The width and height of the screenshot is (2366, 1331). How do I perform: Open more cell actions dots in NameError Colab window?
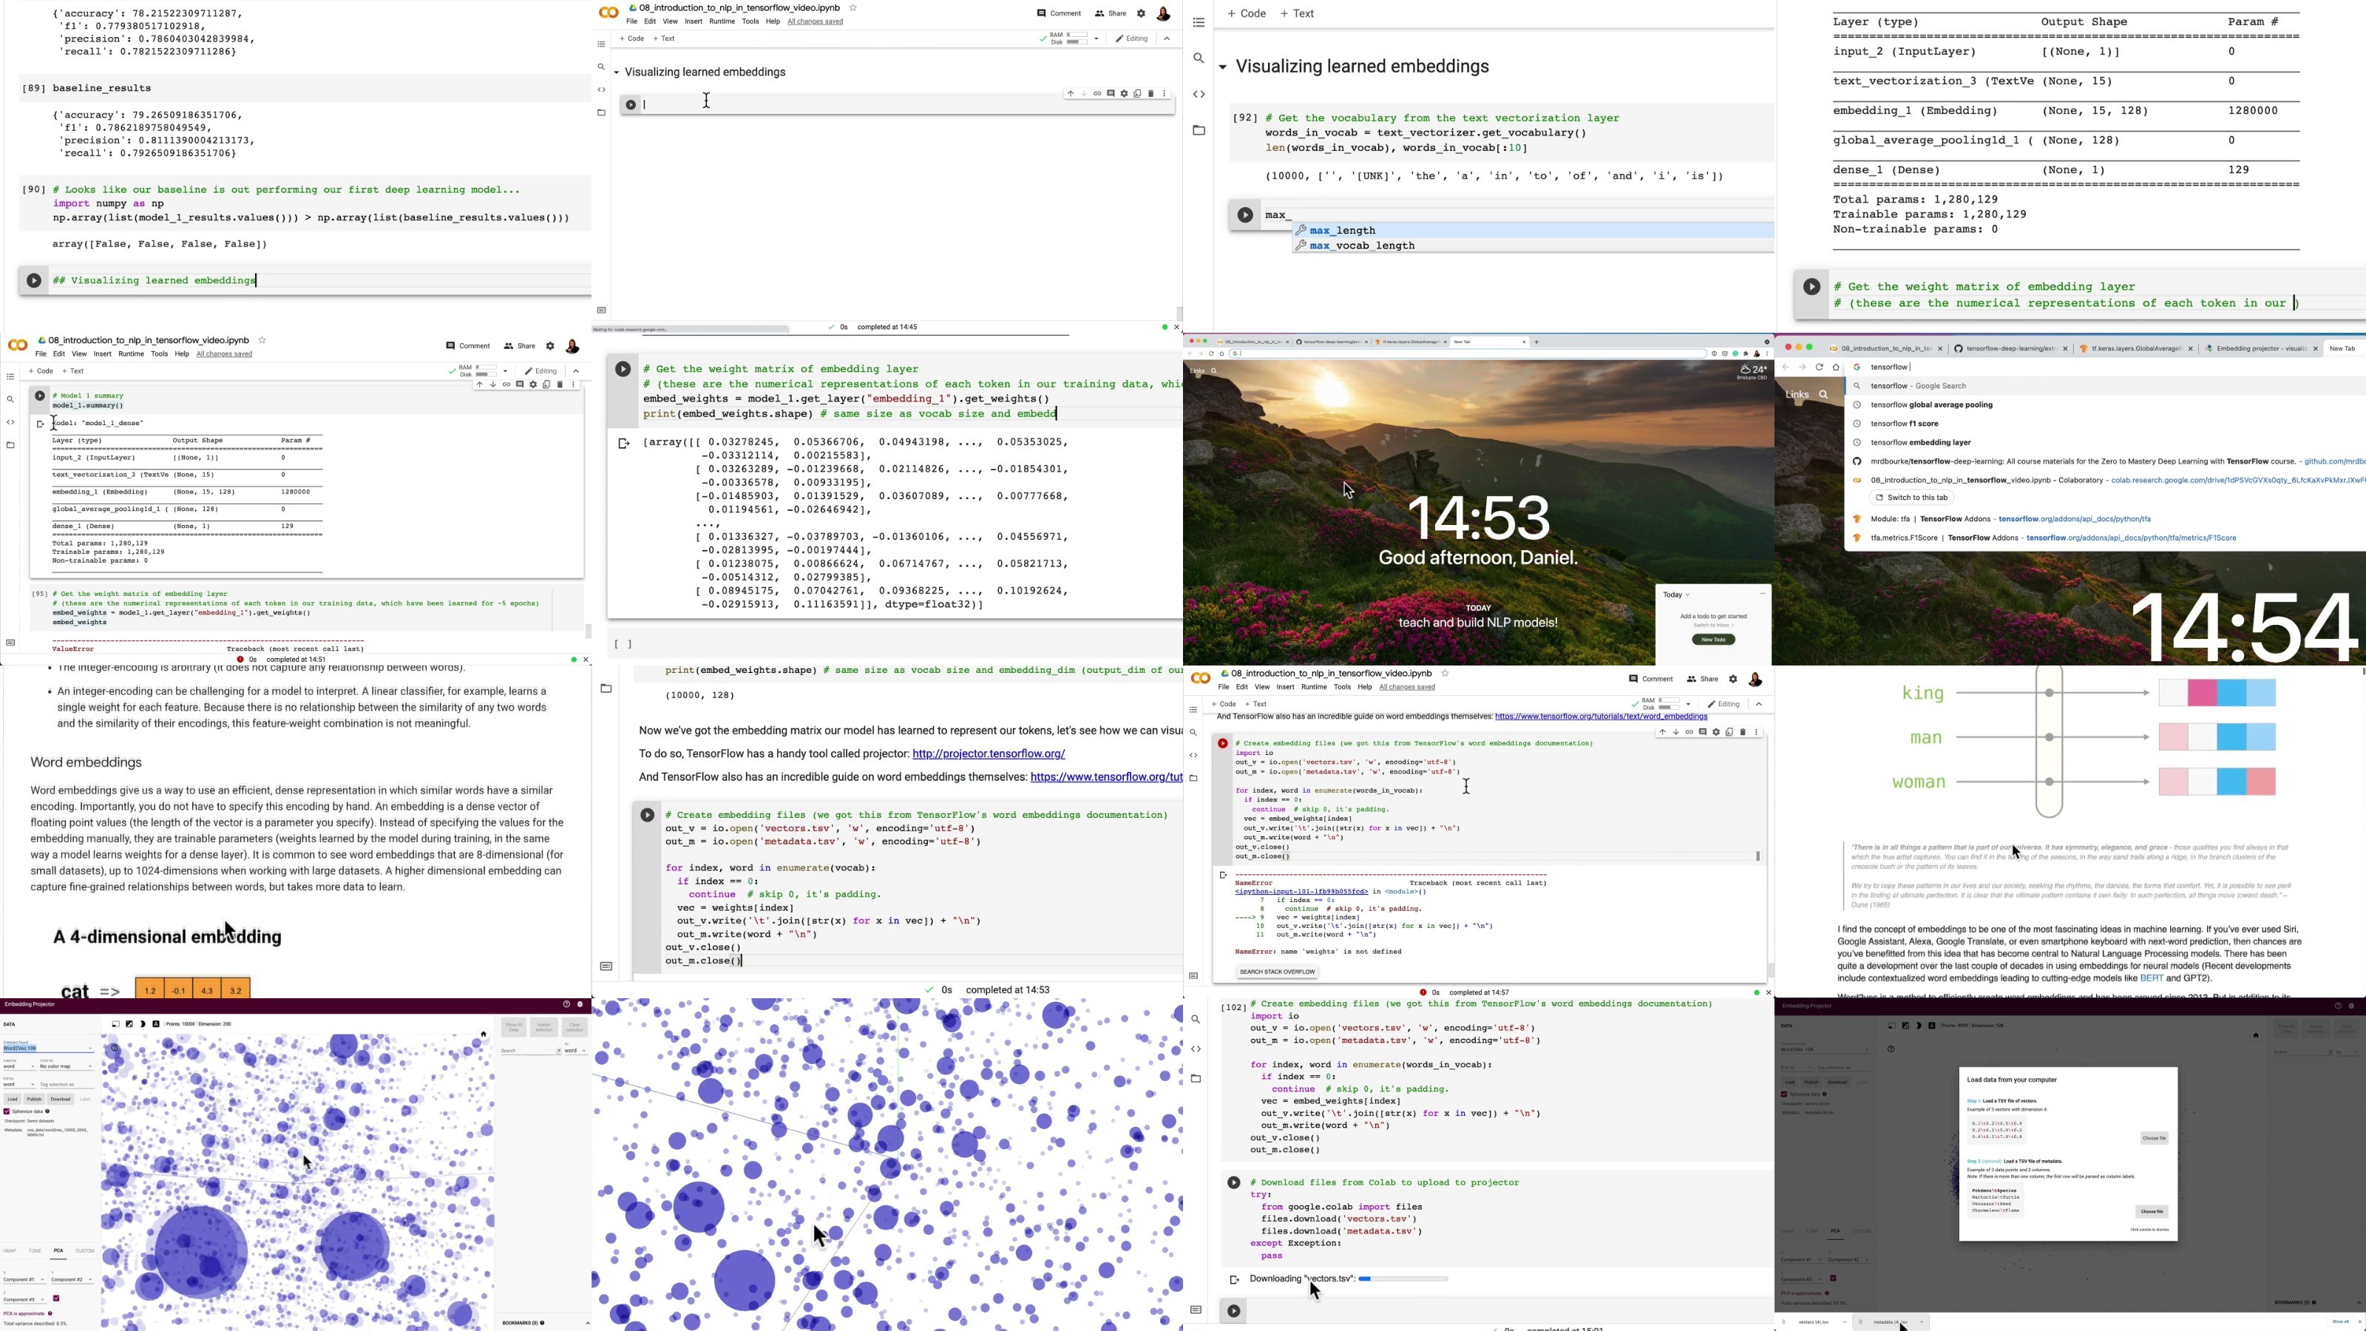pos(1756,732)
